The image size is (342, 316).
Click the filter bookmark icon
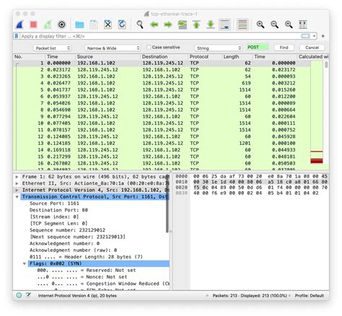(17, 36)
